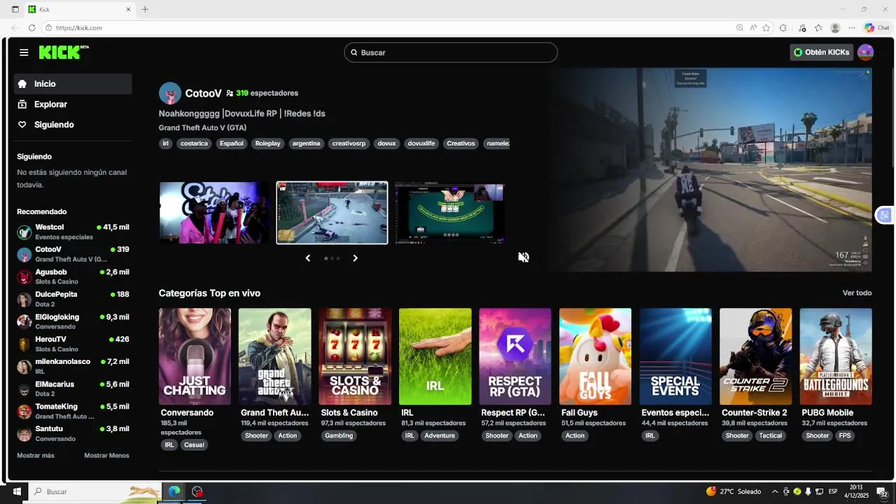Close the Kick browser tab
The height and width of the screenshot is (504, 896).
coord(128,9)
